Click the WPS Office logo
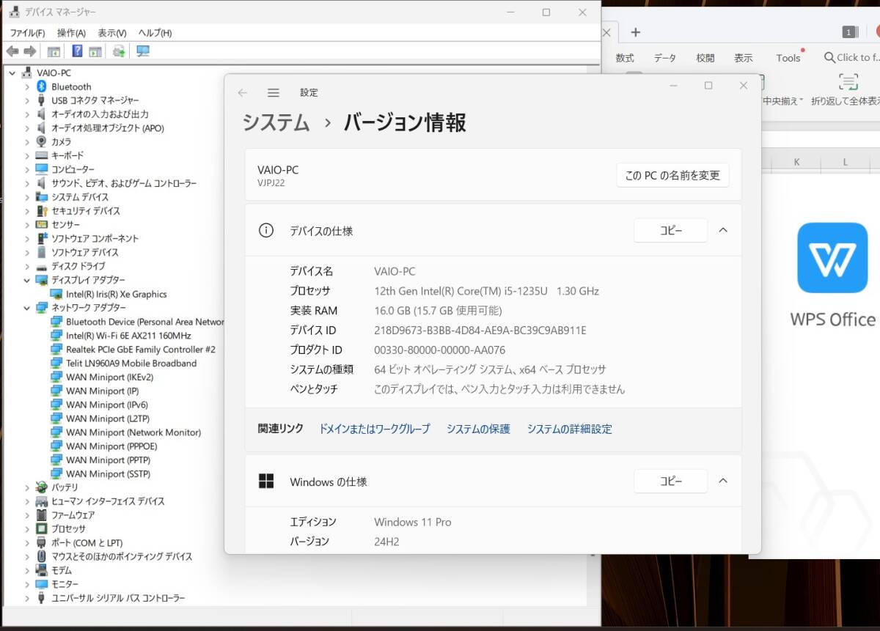This screenshot has width=880, height=631. (832, 258)
